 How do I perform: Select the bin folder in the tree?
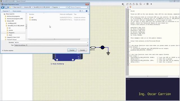coord(10,28)
